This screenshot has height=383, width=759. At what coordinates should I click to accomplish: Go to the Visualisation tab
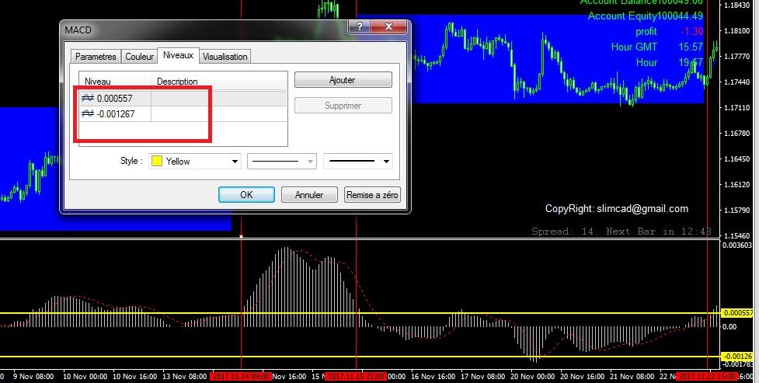coord(225,57)
